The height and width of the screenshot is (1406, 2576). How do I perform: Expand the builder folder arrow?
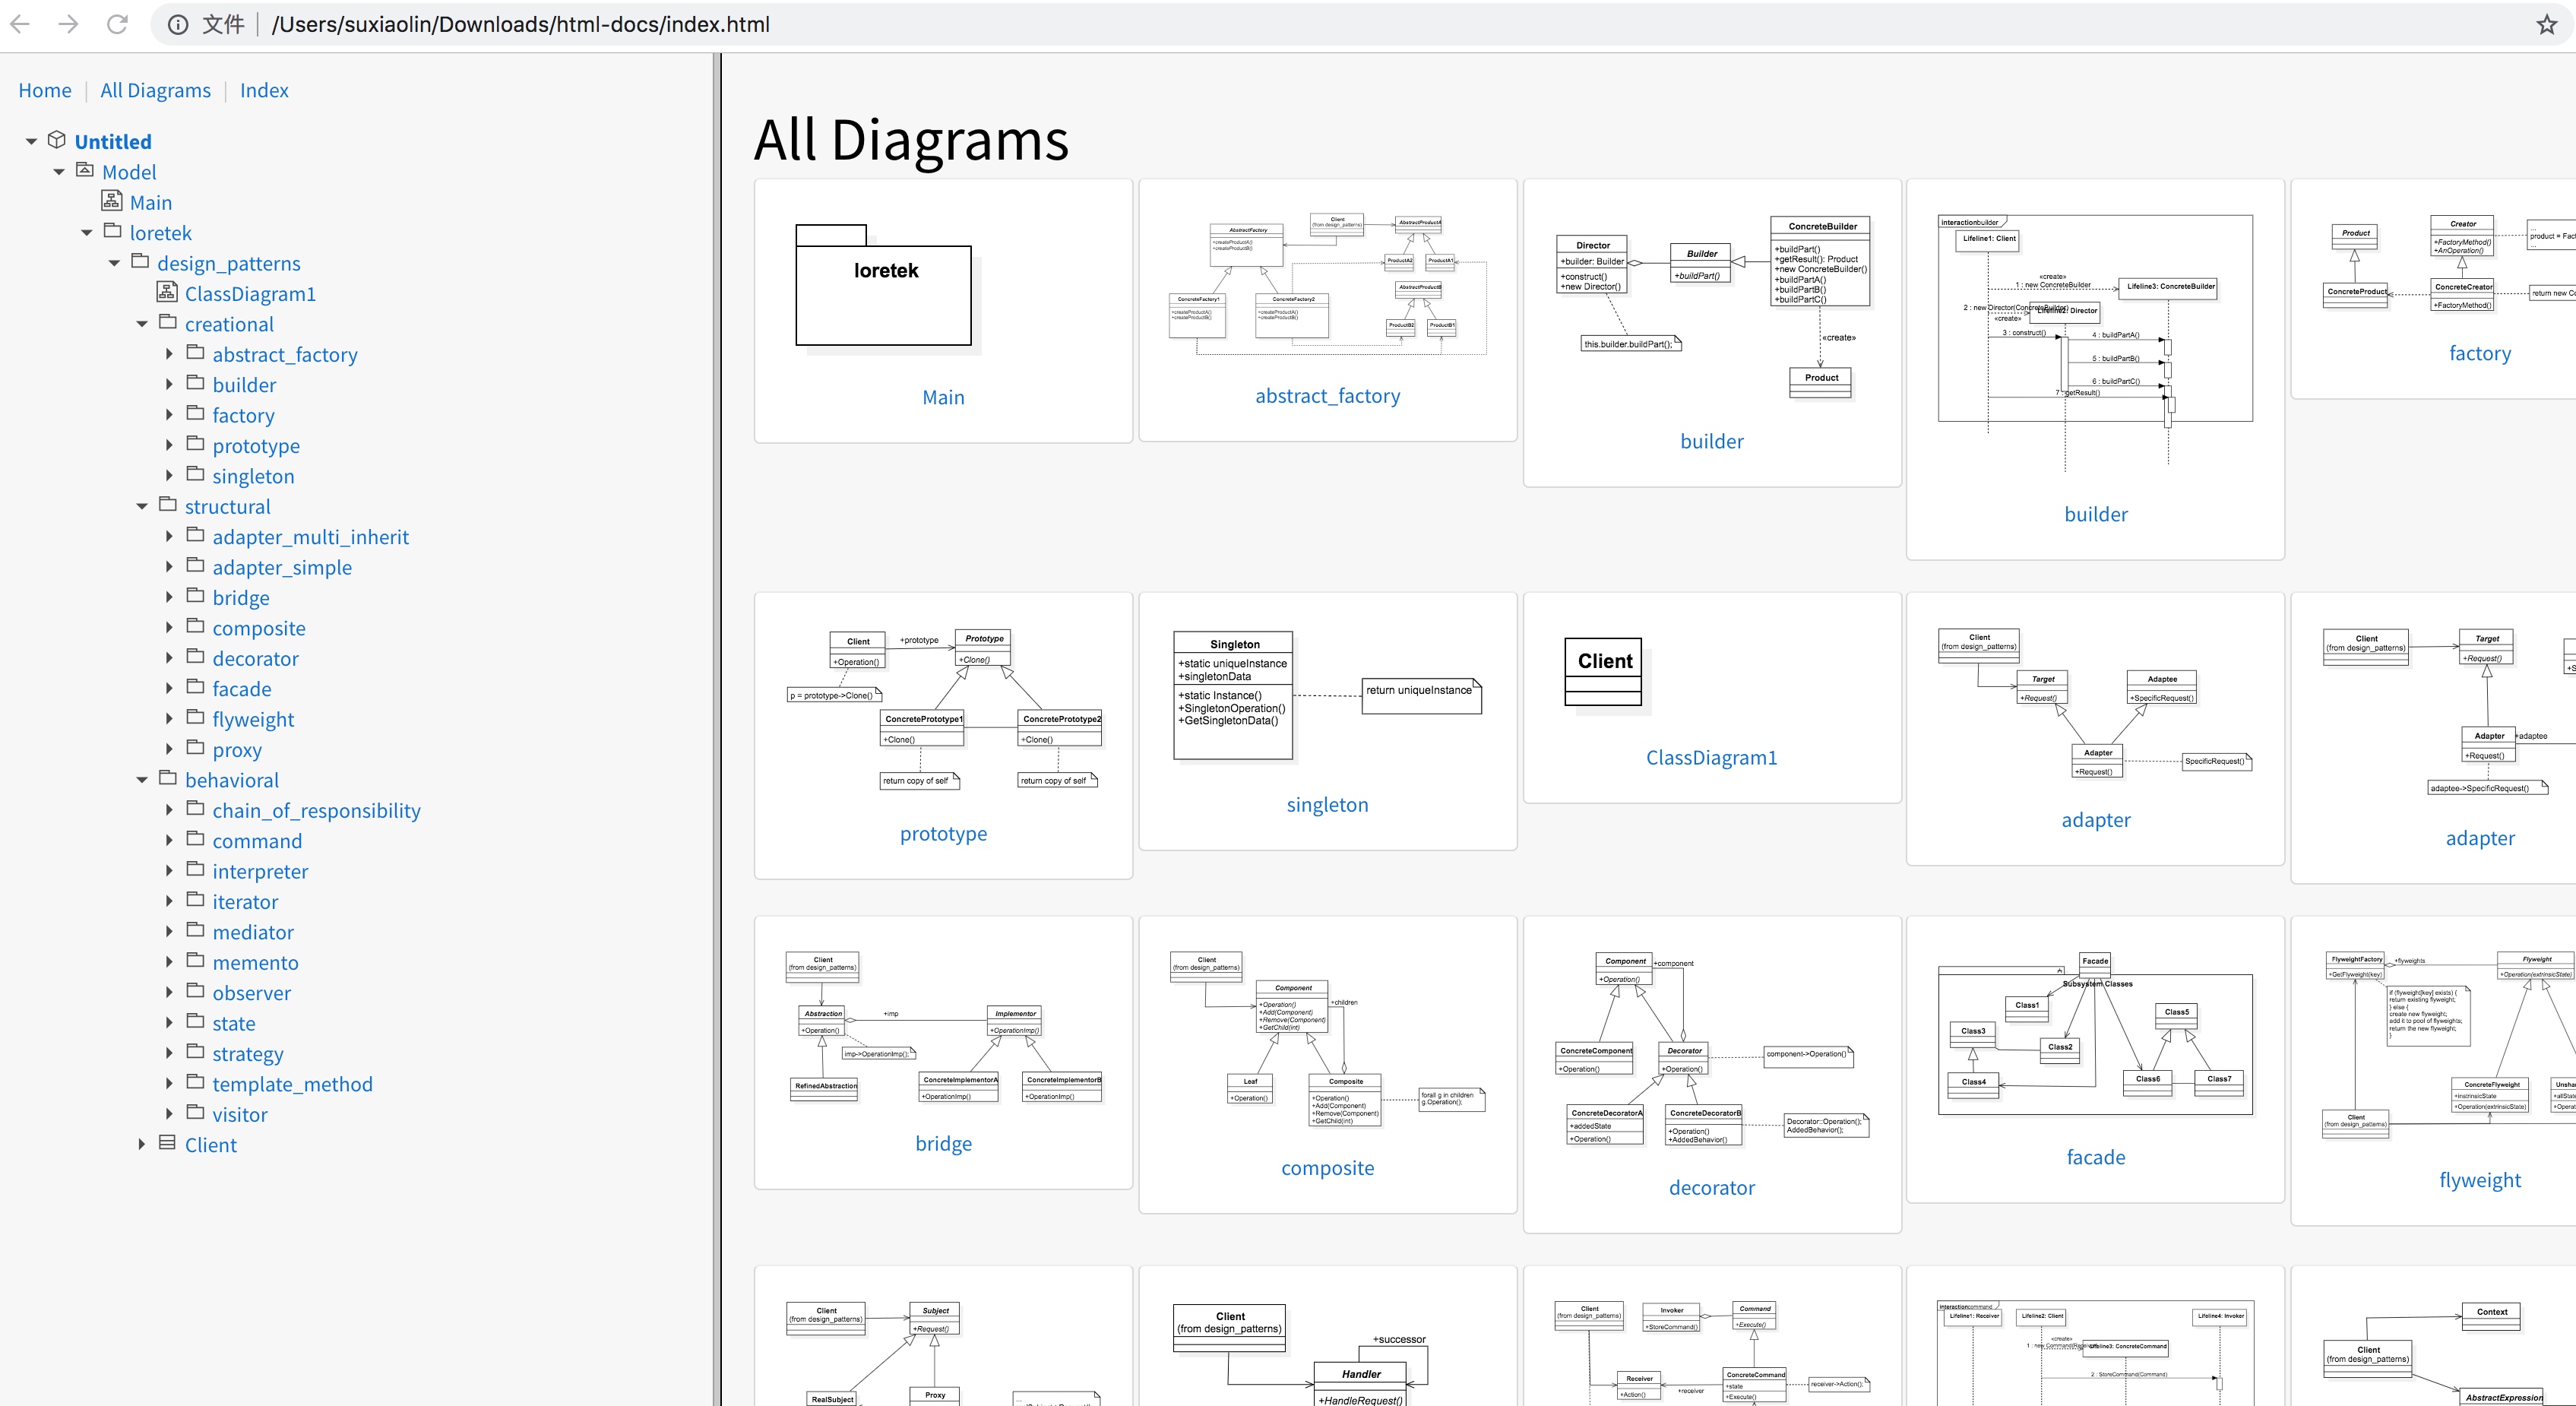pyautogui.click(x=169, y=385)
